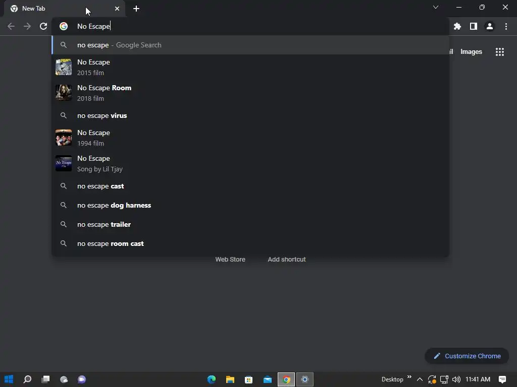The height and width of the screenshot is (387, 517).
Task: Open Mail from the taskbar
Action: point(268,379)
